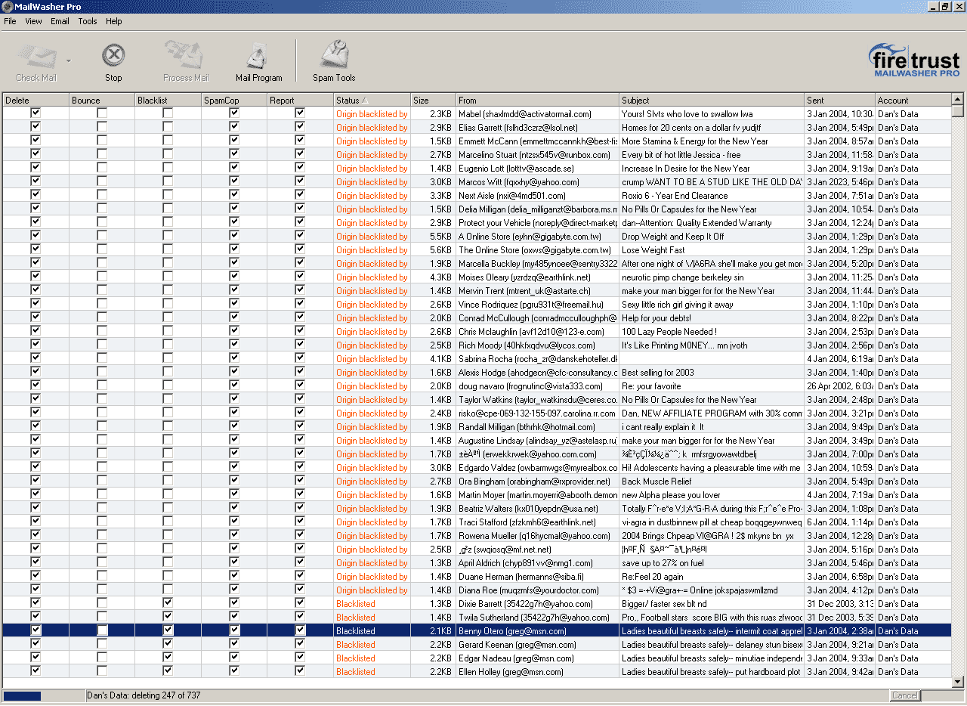Sort by the Sent column header
This screenshot has height=706, width=967.
pos(839,100)
